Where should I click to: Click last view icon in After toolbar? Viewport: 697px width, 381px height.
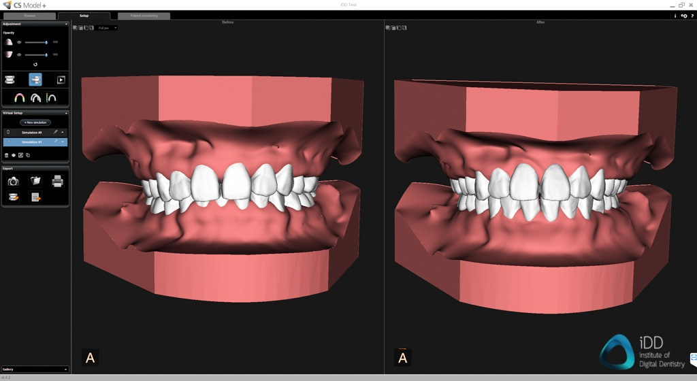click(x=404, y=27)
